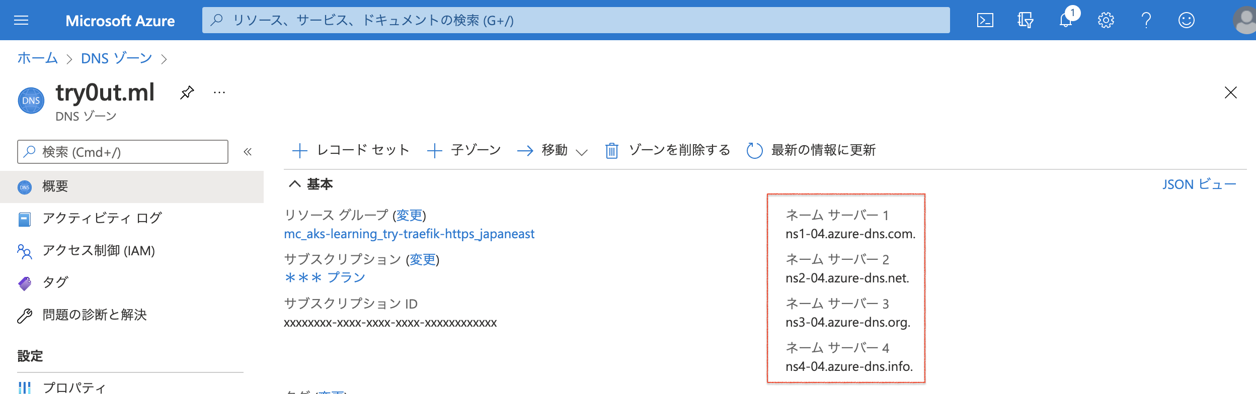Add a レコード セット

(x=351, y=150)
